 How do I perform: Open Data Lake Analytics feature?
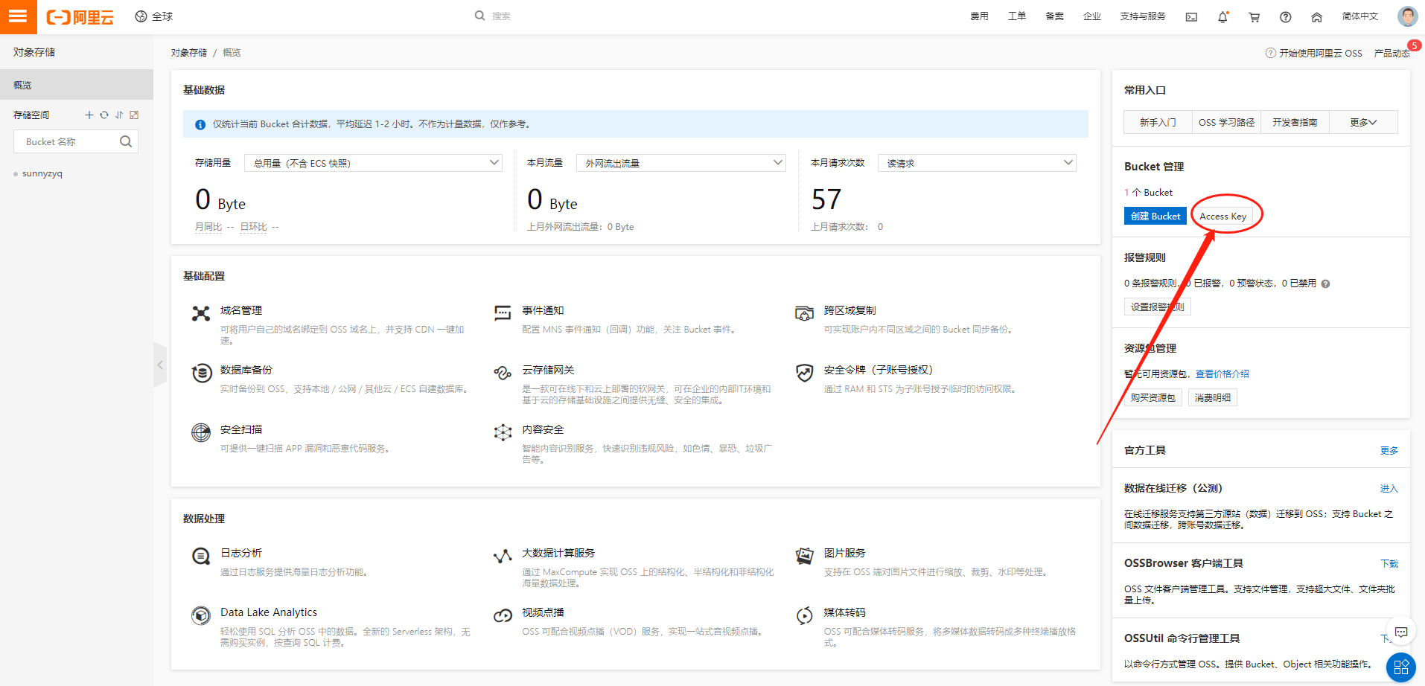tap(269, 612)
